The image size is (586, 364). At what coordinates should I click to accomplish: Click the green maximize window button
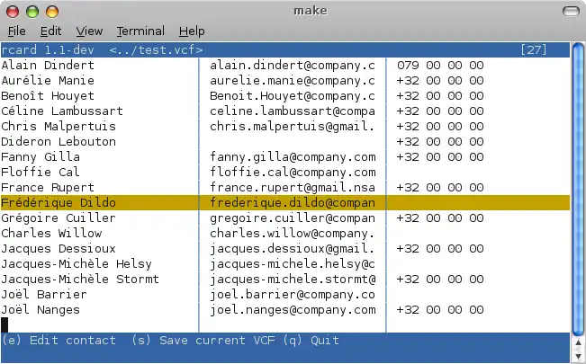coord(51,11)
